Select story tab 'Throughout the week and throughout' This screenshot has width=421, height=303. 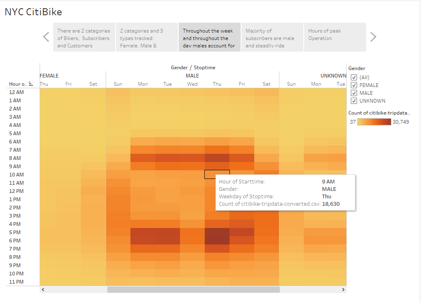point(209,37)
